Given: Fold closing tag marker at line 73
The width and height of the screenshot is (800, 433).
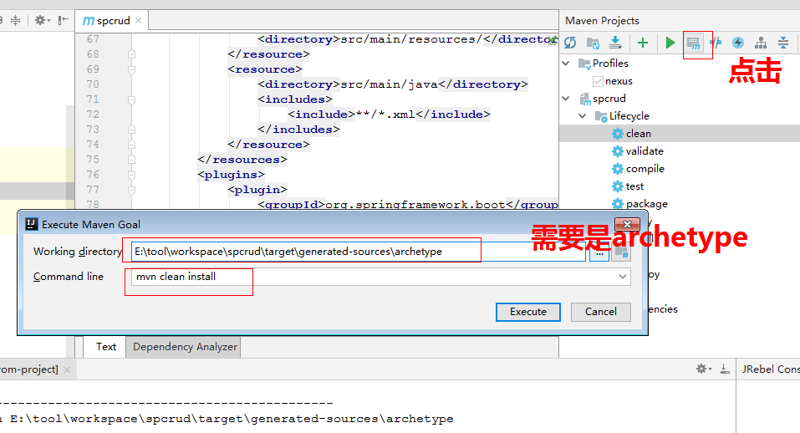Looking at the screenshot, I should pyautogui.click(x=131, y=130).
